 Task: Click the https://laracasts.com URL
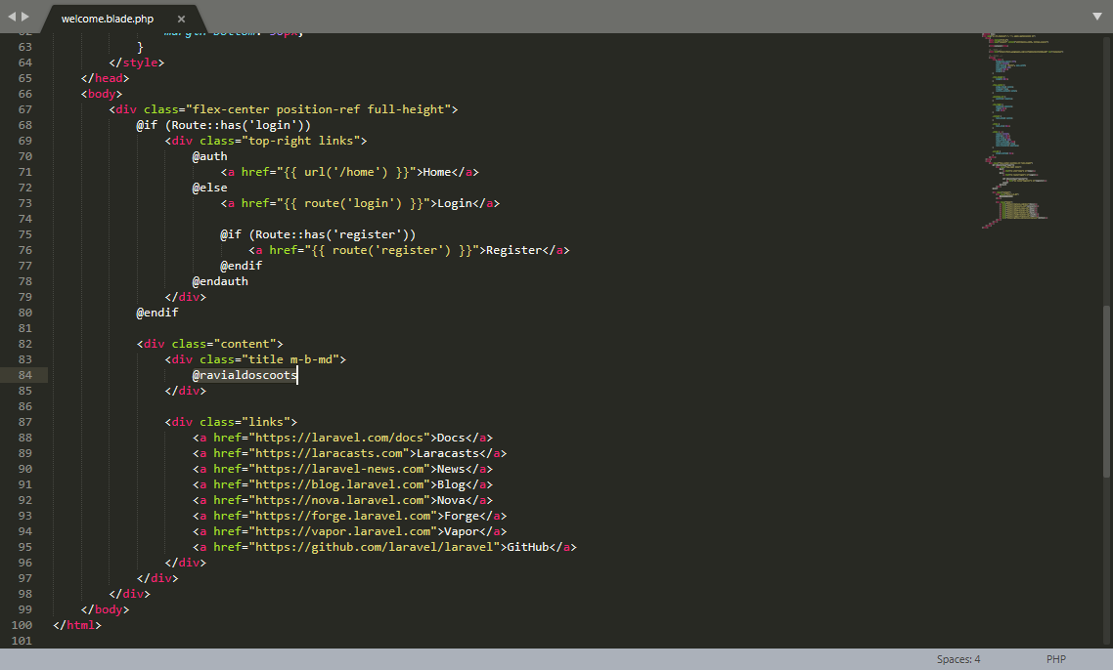coord(329,453)
